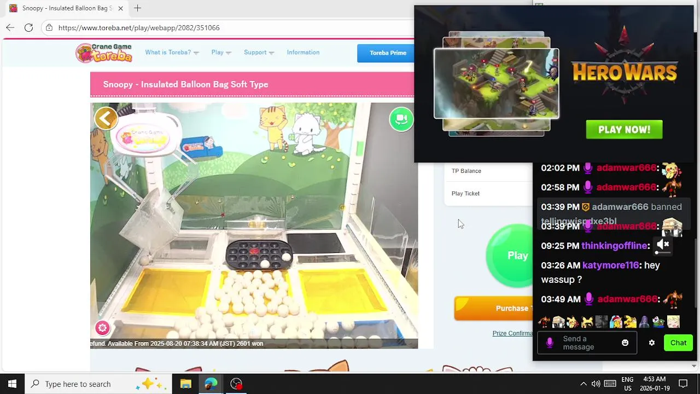Open the touch keyboard tray icon
This screenshot has width=700, height=394.
coord(610,384)
